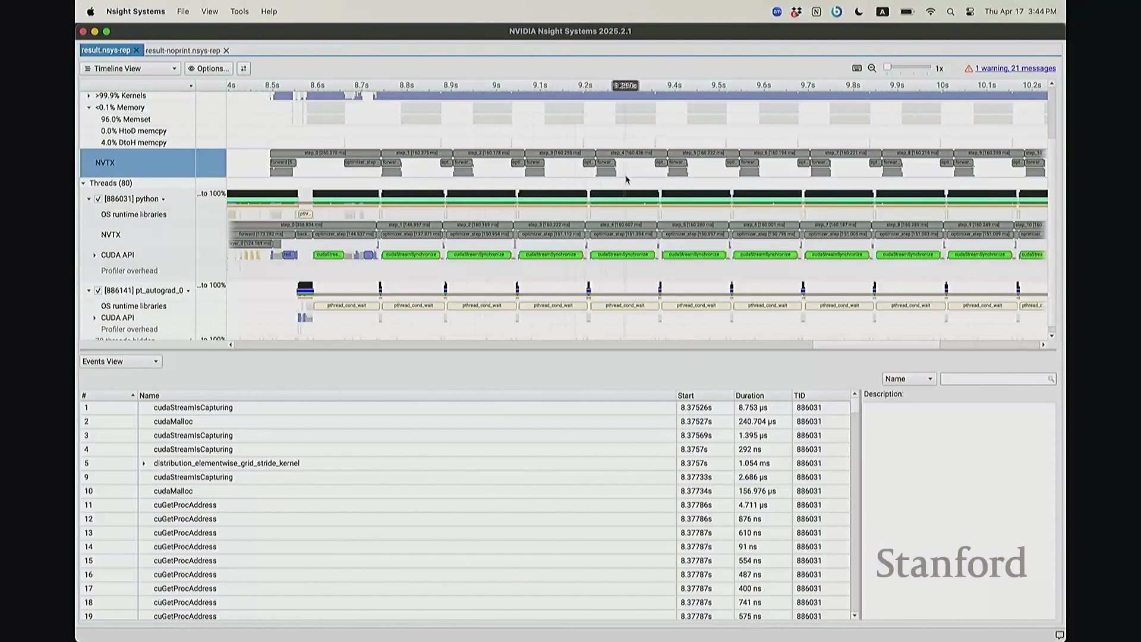The image size is (1141, 642).
Task: Switch to result-noprint.nsys-rep tab
Action: (x=182, y=51)
